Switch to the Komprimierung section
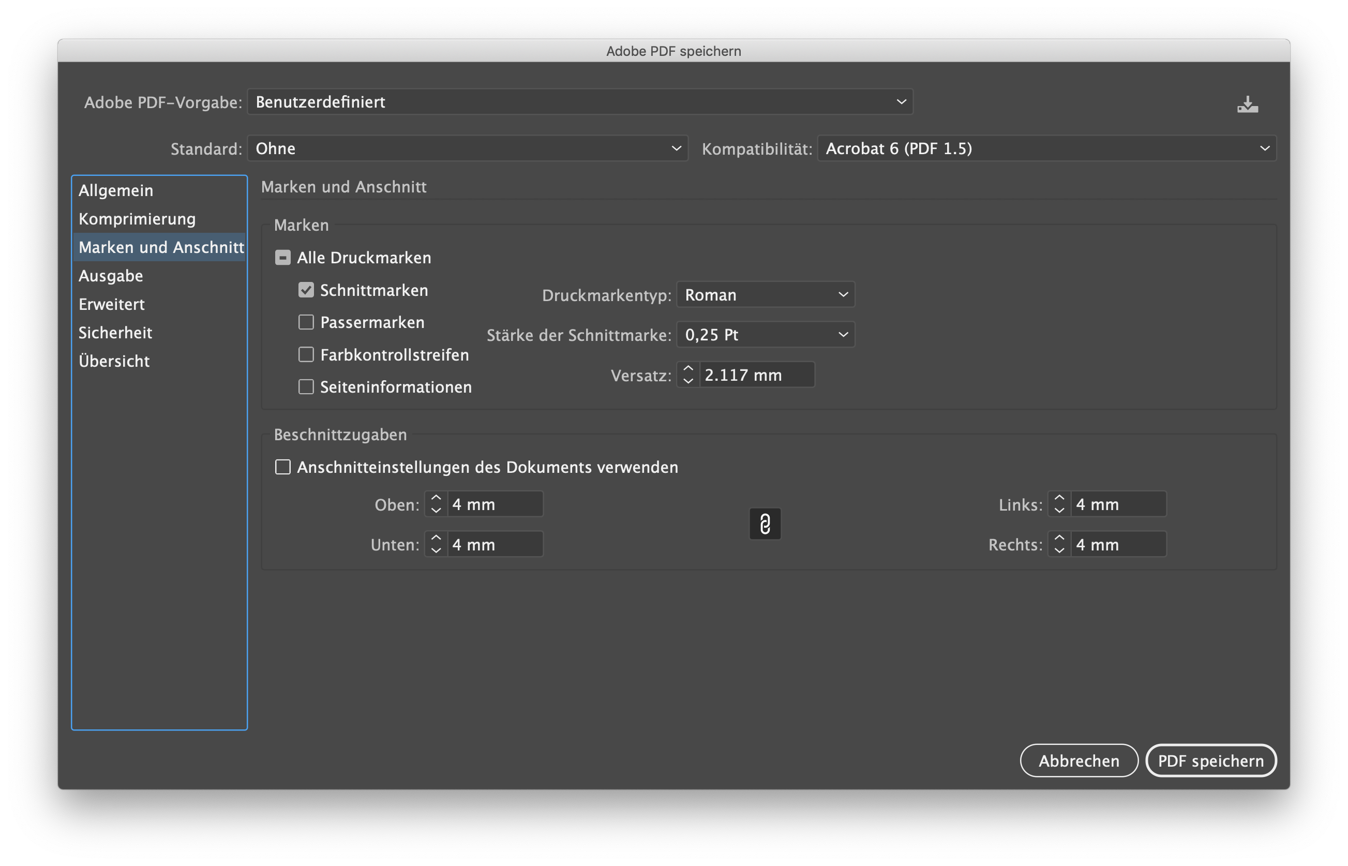The height and width of the screenshot is (866, 1348). [x=137, y=219]
